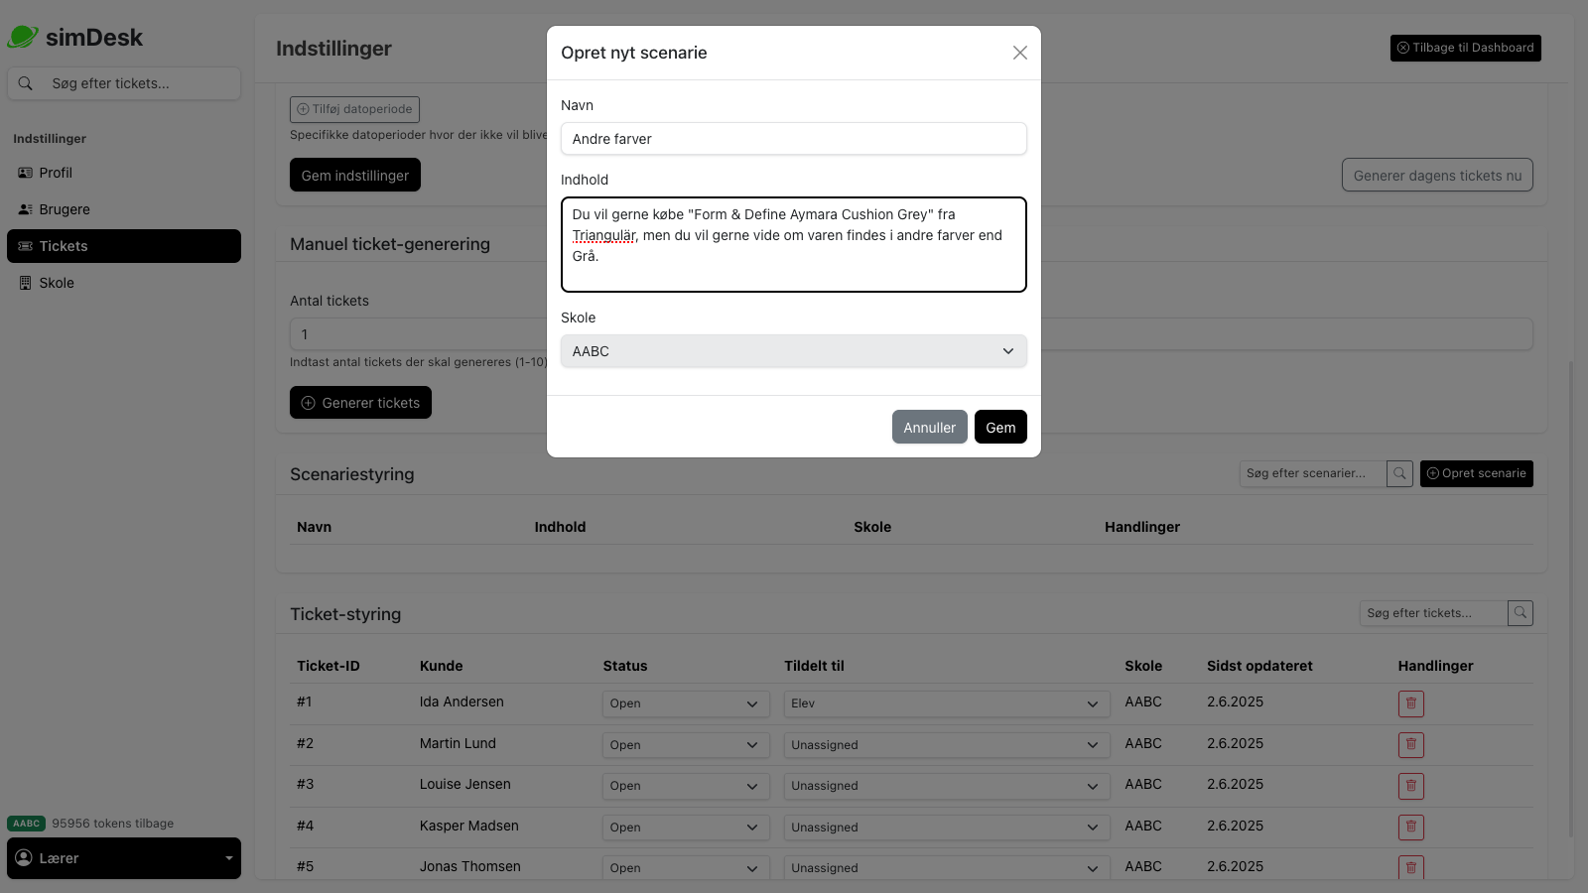Screen dimensions: 1588x893
Task: Click the Navn input field
Action: [x=793, y=139]
